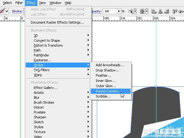This screenshot has height=138, width=184.
Task: Open the dropdown next to select similar icon
Action: click(135, 11)
